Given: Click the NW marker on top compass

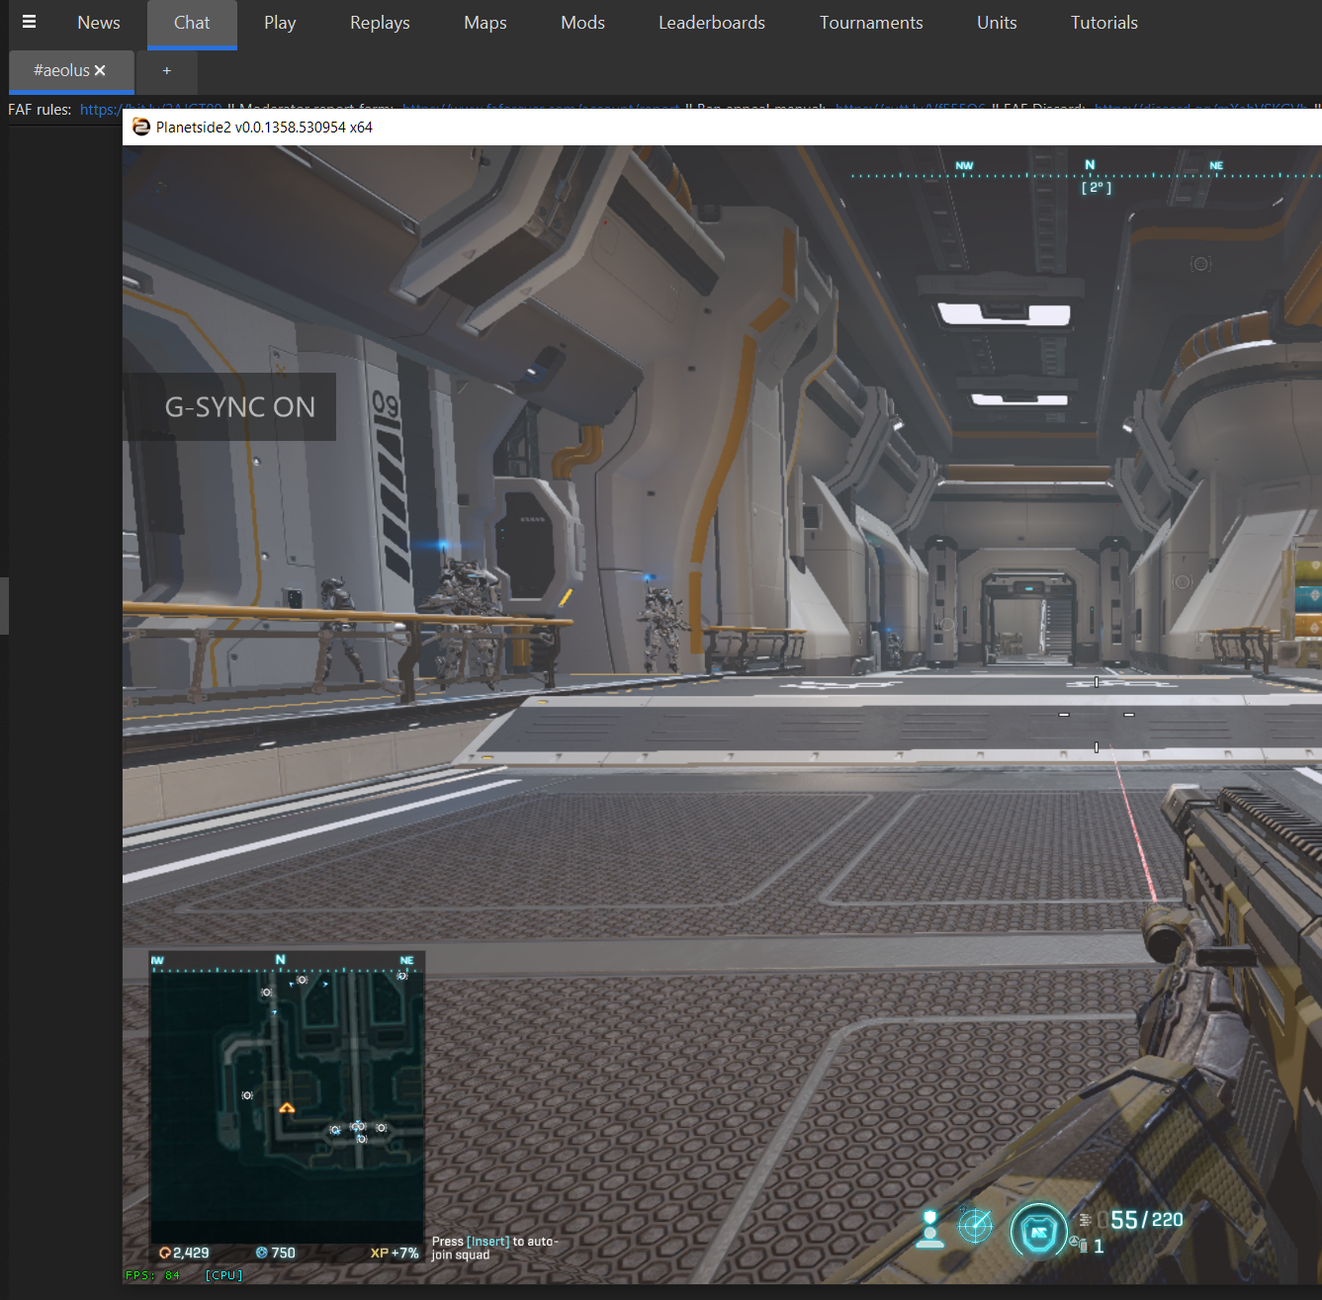Looking at the screenshot, I should coord(964,165).
